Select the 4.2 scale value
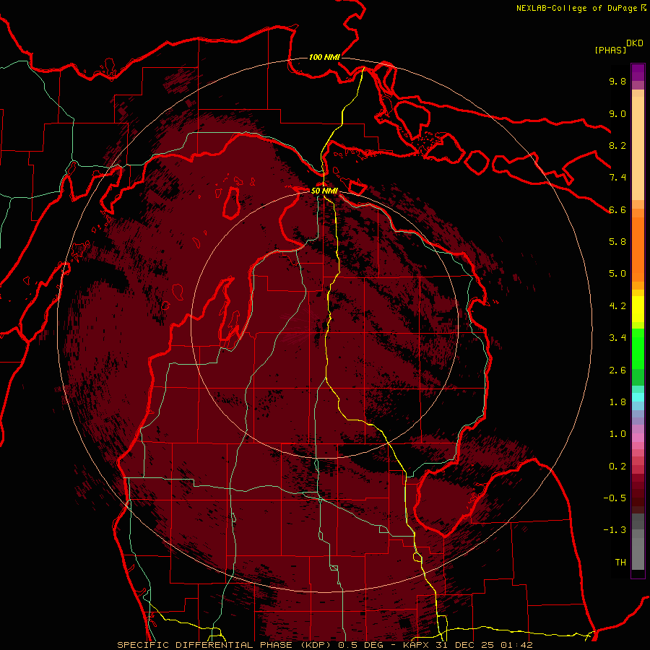 [x=617, y=306]
